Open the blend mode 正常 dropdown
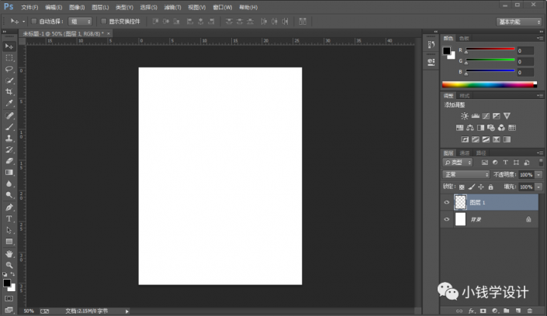Screen dimensions: 547x316 (466, 175)
